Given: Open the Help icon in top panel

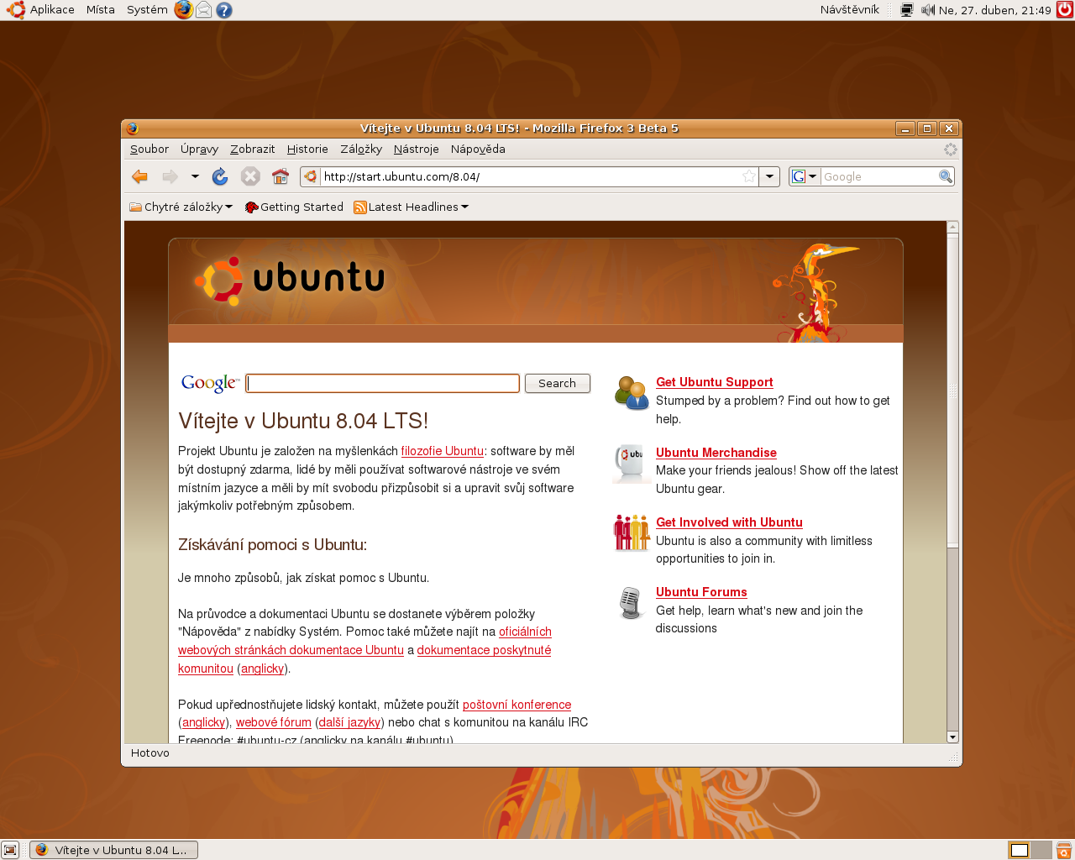Looking at the screenshot, I should pos(223,10).
